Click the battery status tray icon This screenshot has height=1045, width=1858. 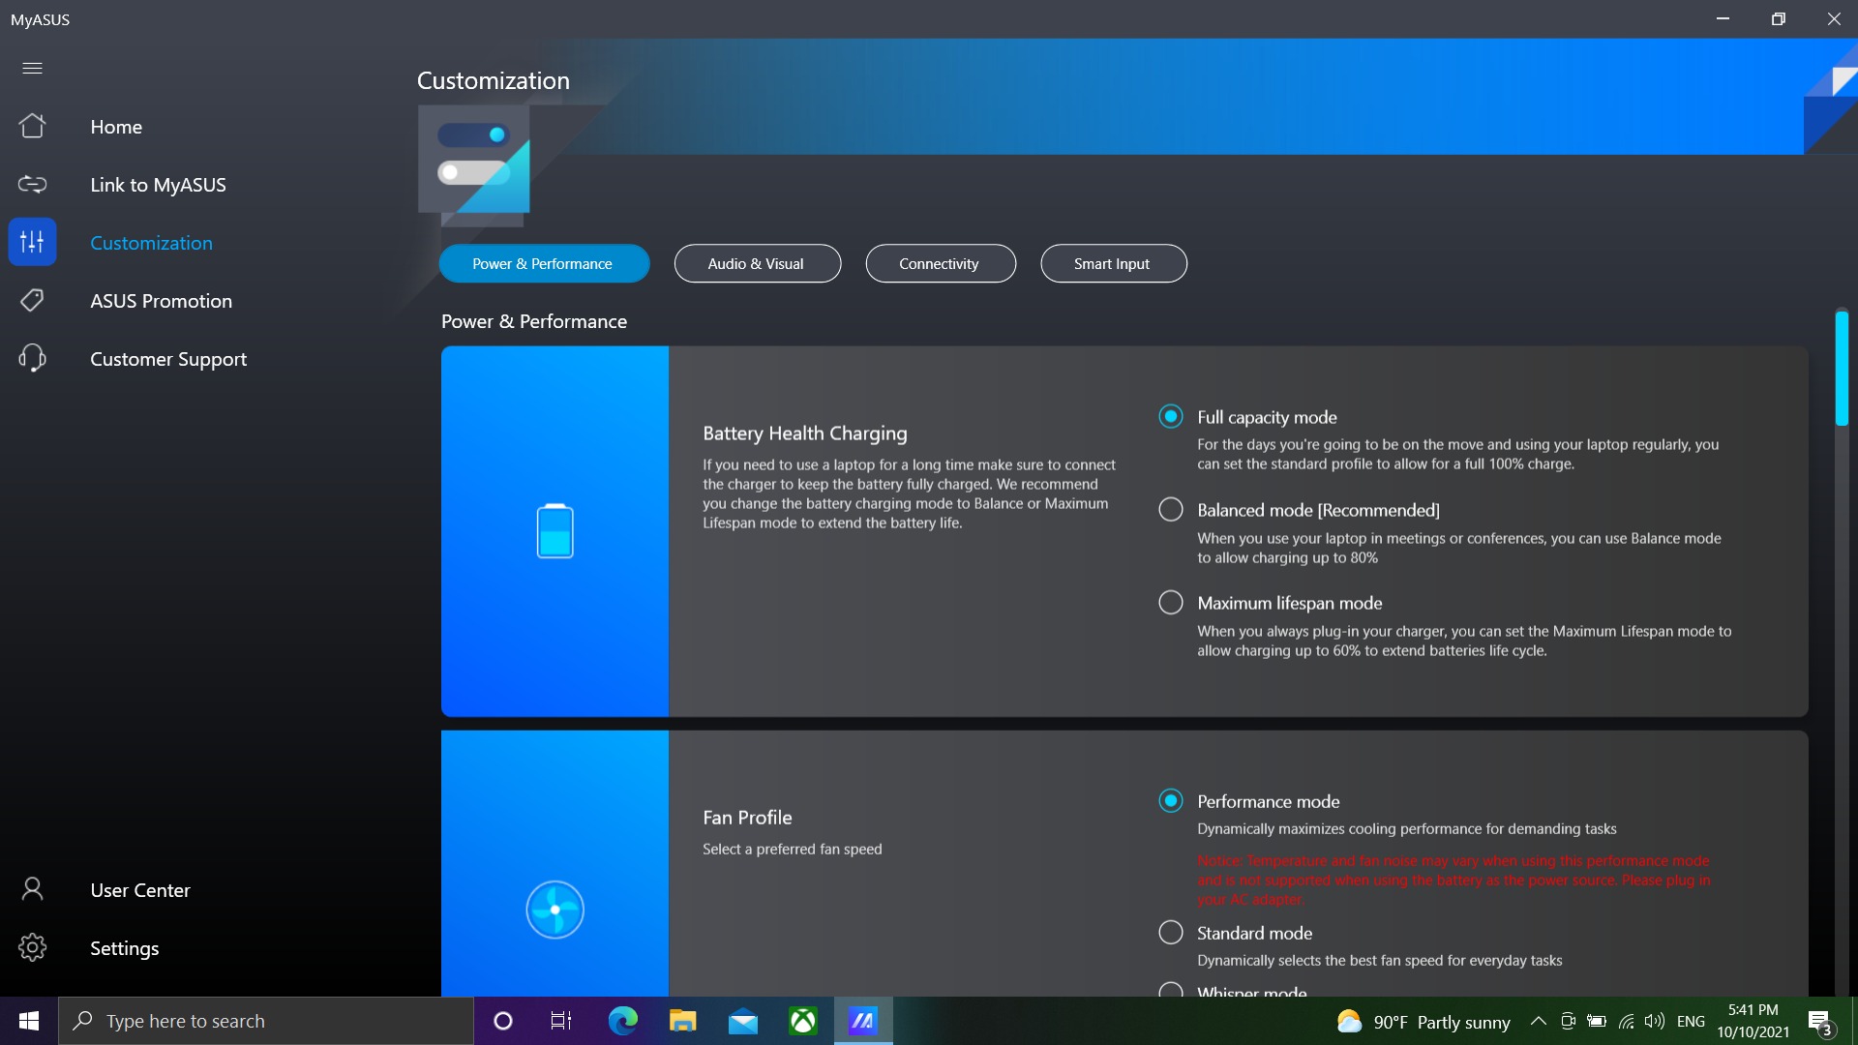(x=1597, y=1021)
